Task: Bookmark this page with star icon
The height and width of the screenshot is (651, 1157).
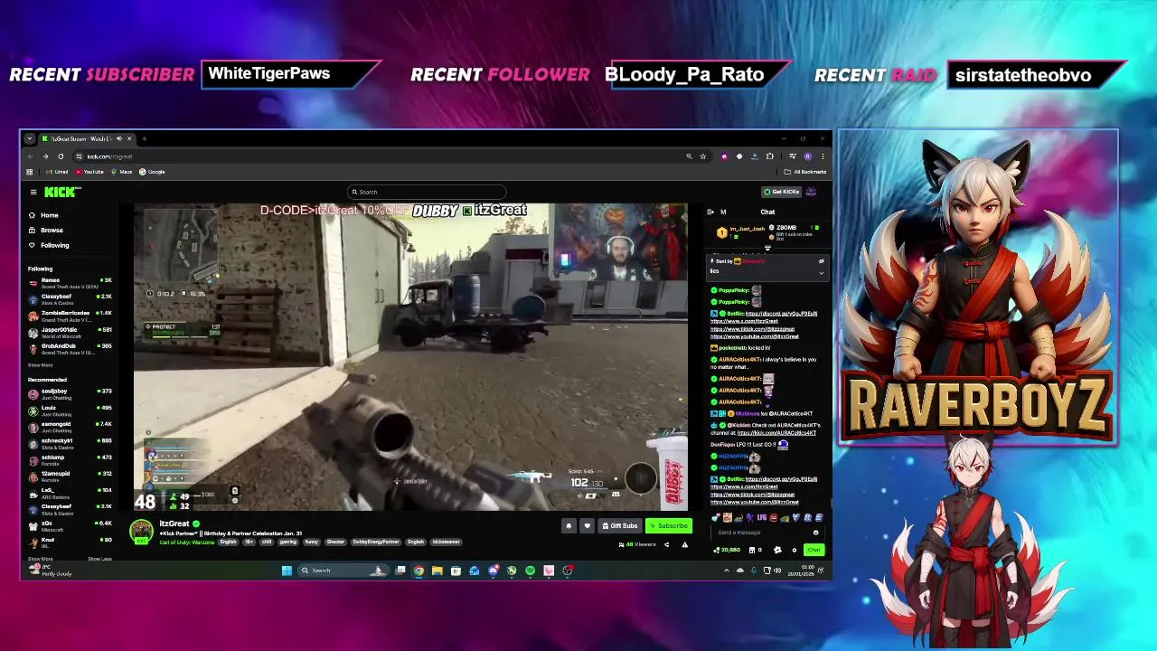Action: coord(702,156)
